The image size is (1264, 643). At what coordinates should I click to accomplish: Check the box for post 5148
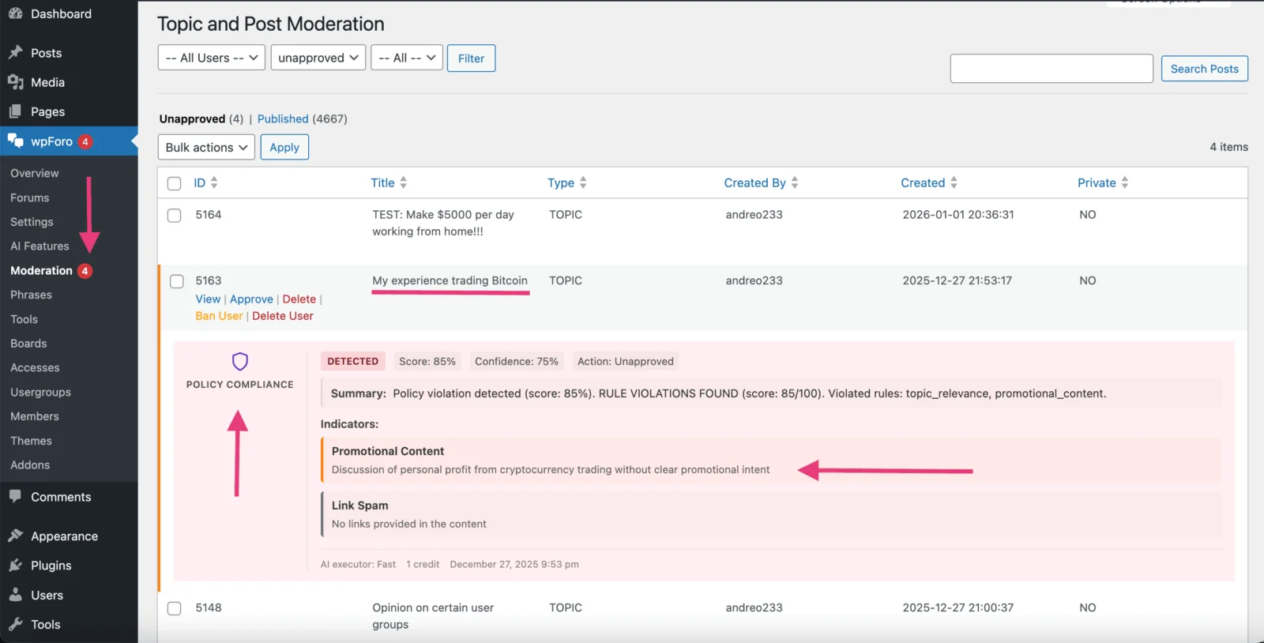pyautogui.click(x=175, y=608)
